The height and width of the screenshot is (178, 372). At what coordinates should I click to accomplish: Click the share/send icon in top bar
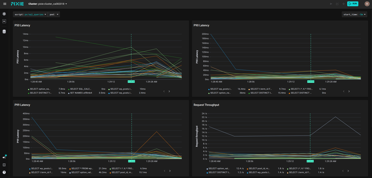point(331,3)
